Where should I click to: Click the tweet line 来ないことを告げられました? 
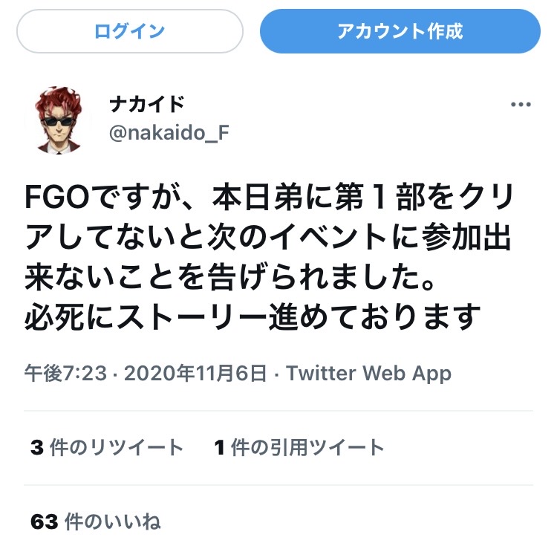[229, 276]
